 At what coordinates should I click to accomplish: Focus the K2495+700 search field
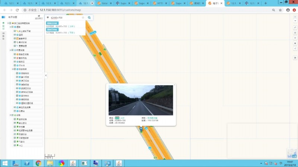click(x=66, y=17)
